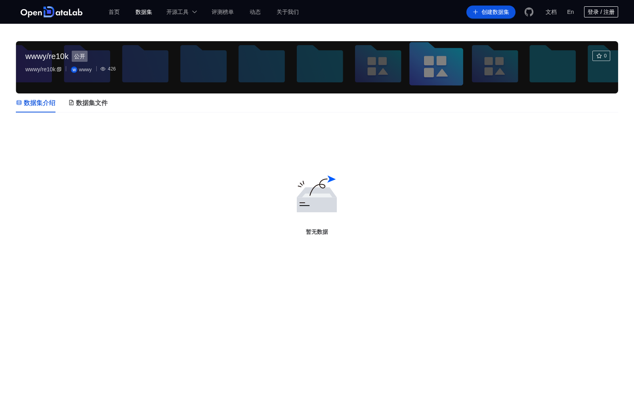Click the eye views icon
The width and height of the screenshot is (634, 396).
[x=103, y=69]
